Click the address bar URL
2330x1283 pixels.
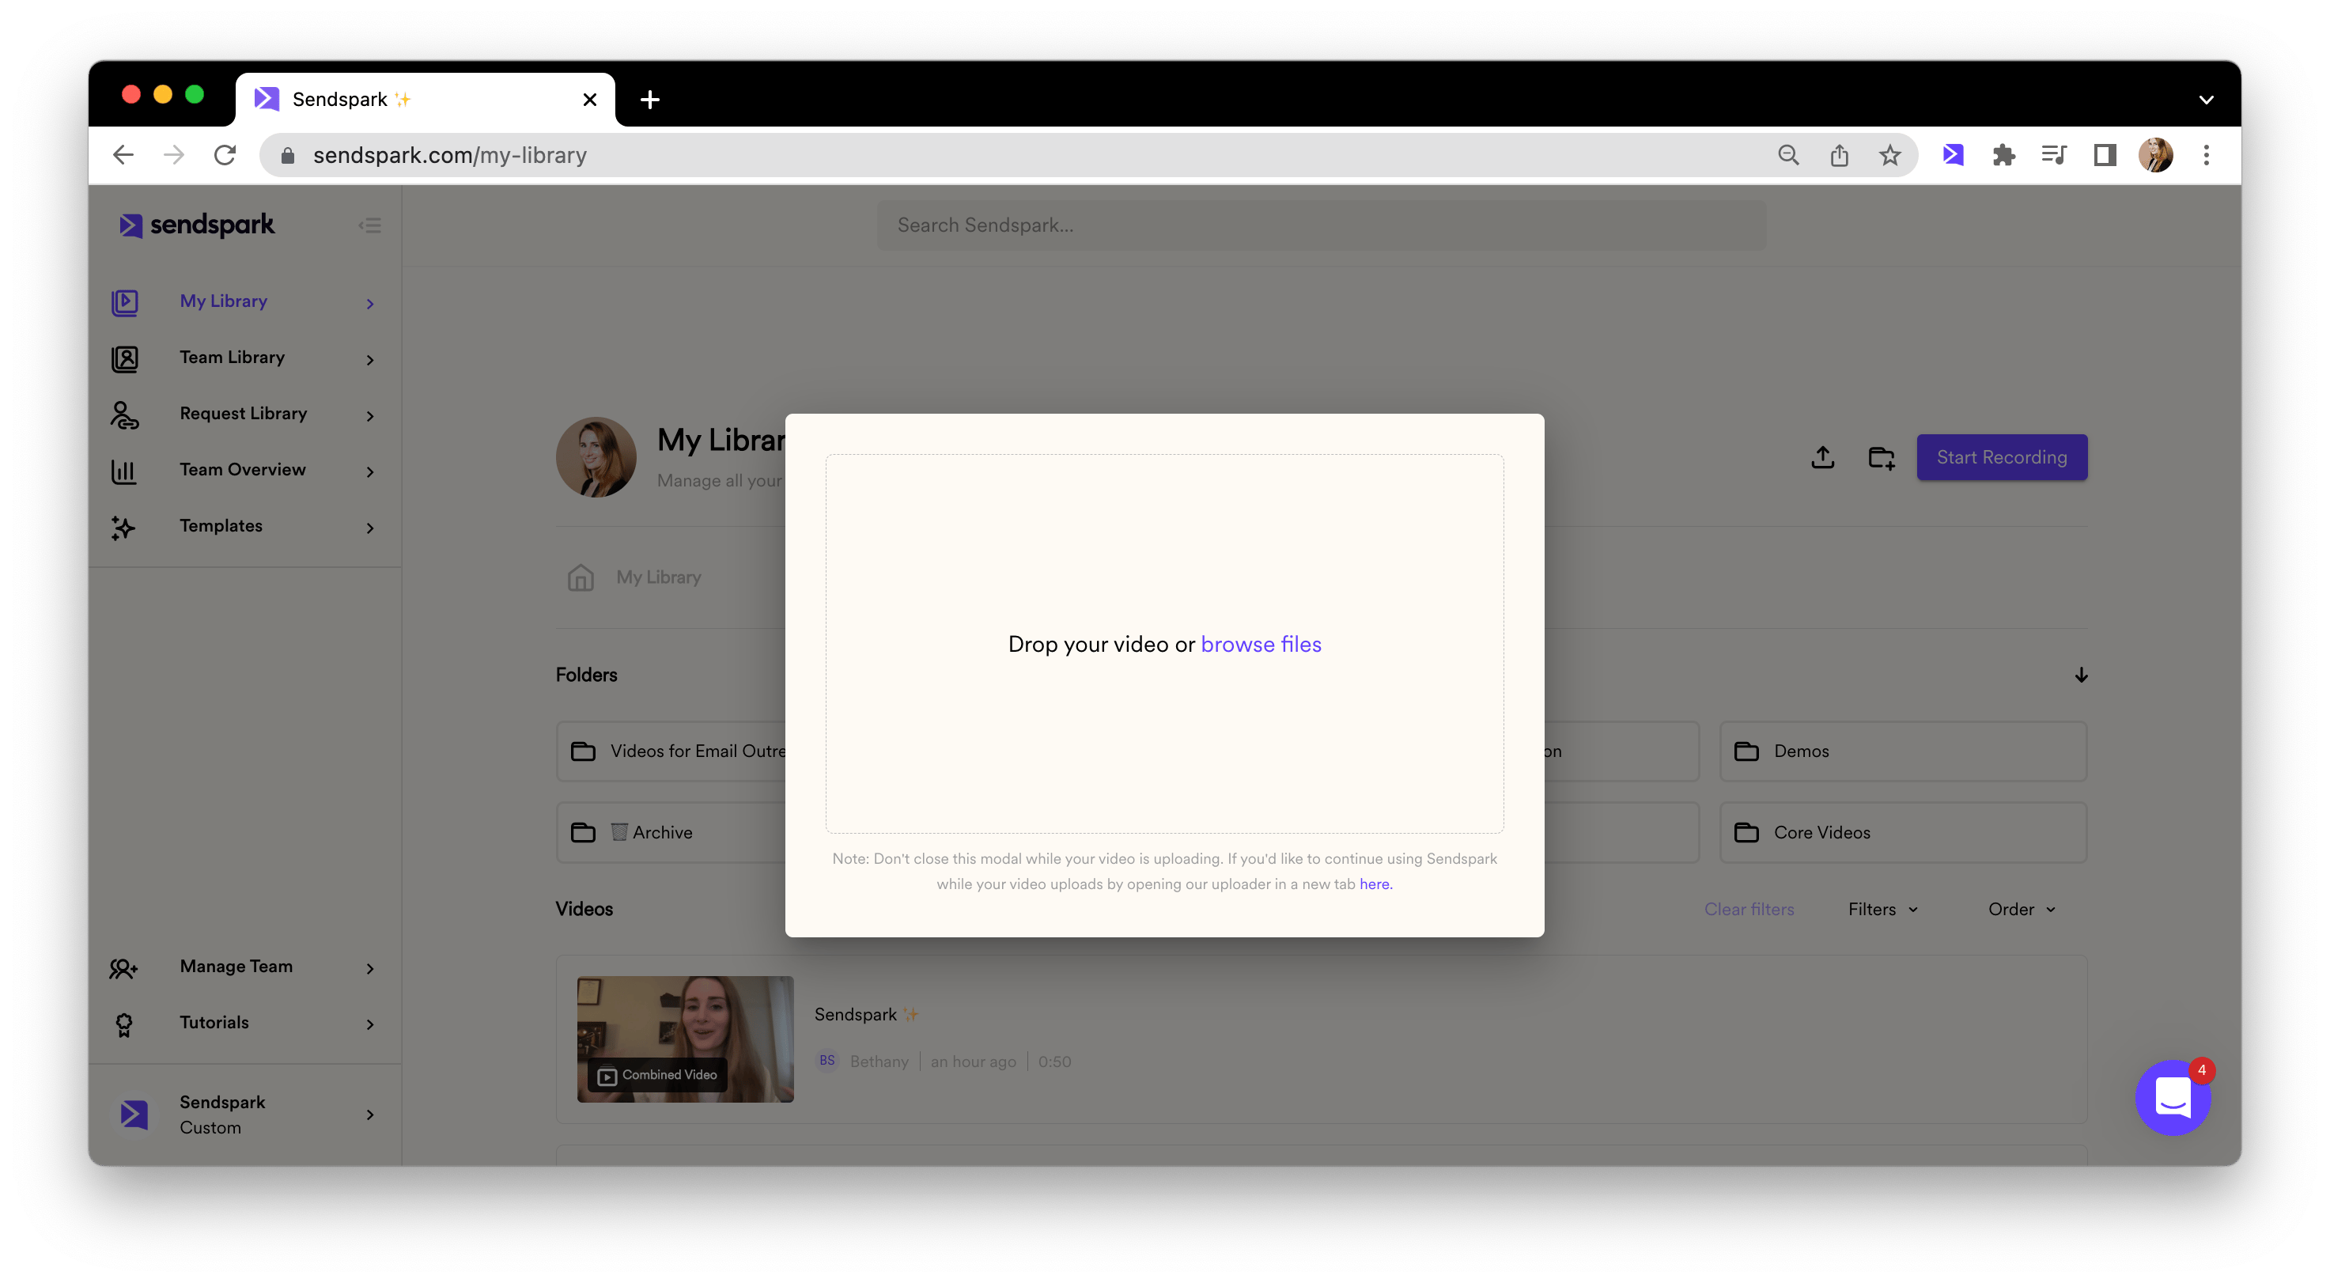click(449, 156)
